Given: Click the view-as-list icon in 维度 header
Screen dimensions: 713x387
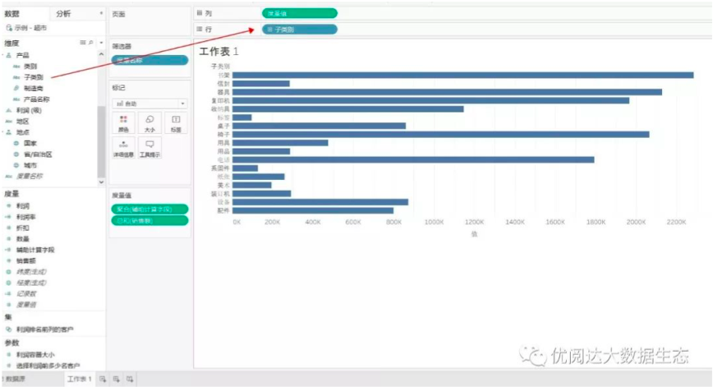Looking at the screenshot, I should [x=82, y=42].
